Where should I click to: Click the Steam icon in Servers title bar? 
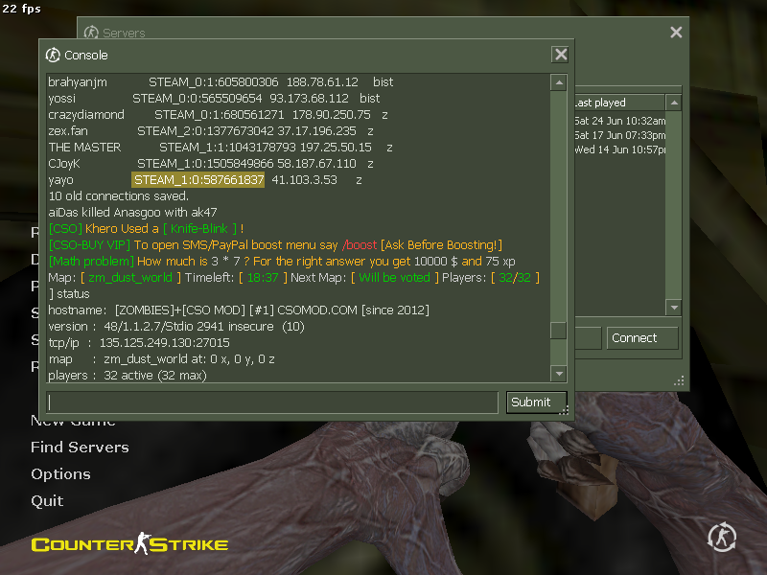(x=92, y=34)
